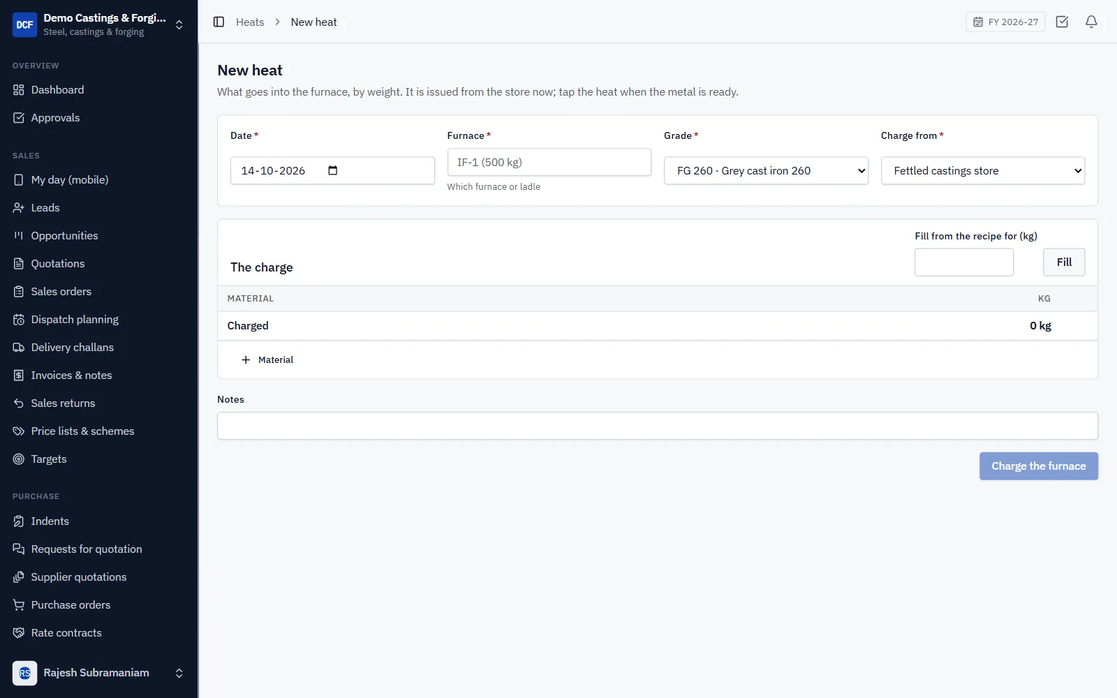Open the date picker calendar icon
Screen dimensions: 1117x698
click(x=332, y=170)
